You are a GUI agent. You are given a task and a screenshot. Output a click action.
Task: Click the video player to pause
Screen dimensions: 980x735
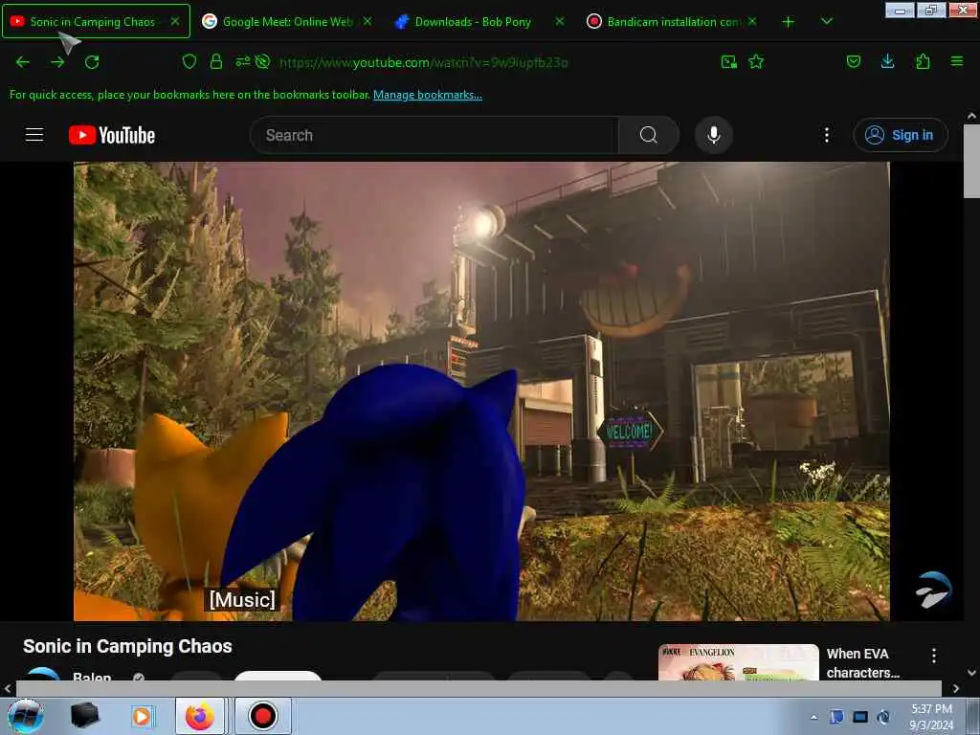(x=481, y=391)
